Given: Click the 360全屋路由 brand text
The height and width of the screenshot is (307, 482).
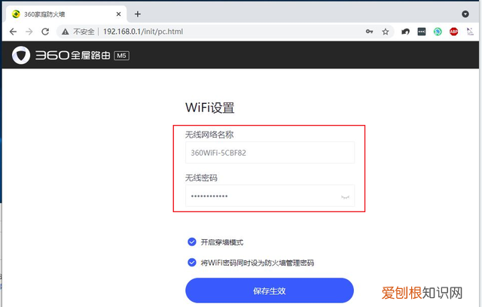Looking at the screenshot, I should click(x=72, y=55).
